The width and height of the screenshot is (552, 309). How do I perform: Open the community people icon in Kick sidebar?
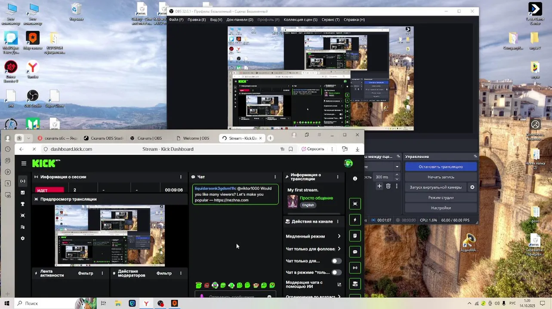pyautogui.click(x=23, y=227)
